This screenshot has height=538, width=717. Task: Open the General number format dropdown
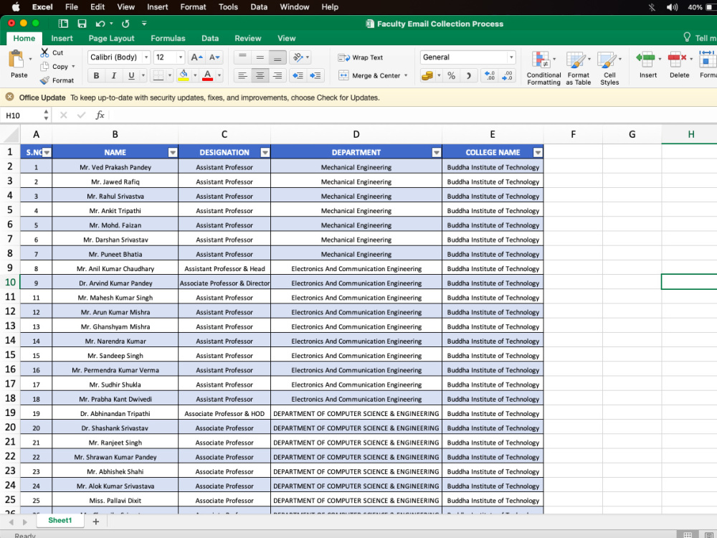point(511,57)
